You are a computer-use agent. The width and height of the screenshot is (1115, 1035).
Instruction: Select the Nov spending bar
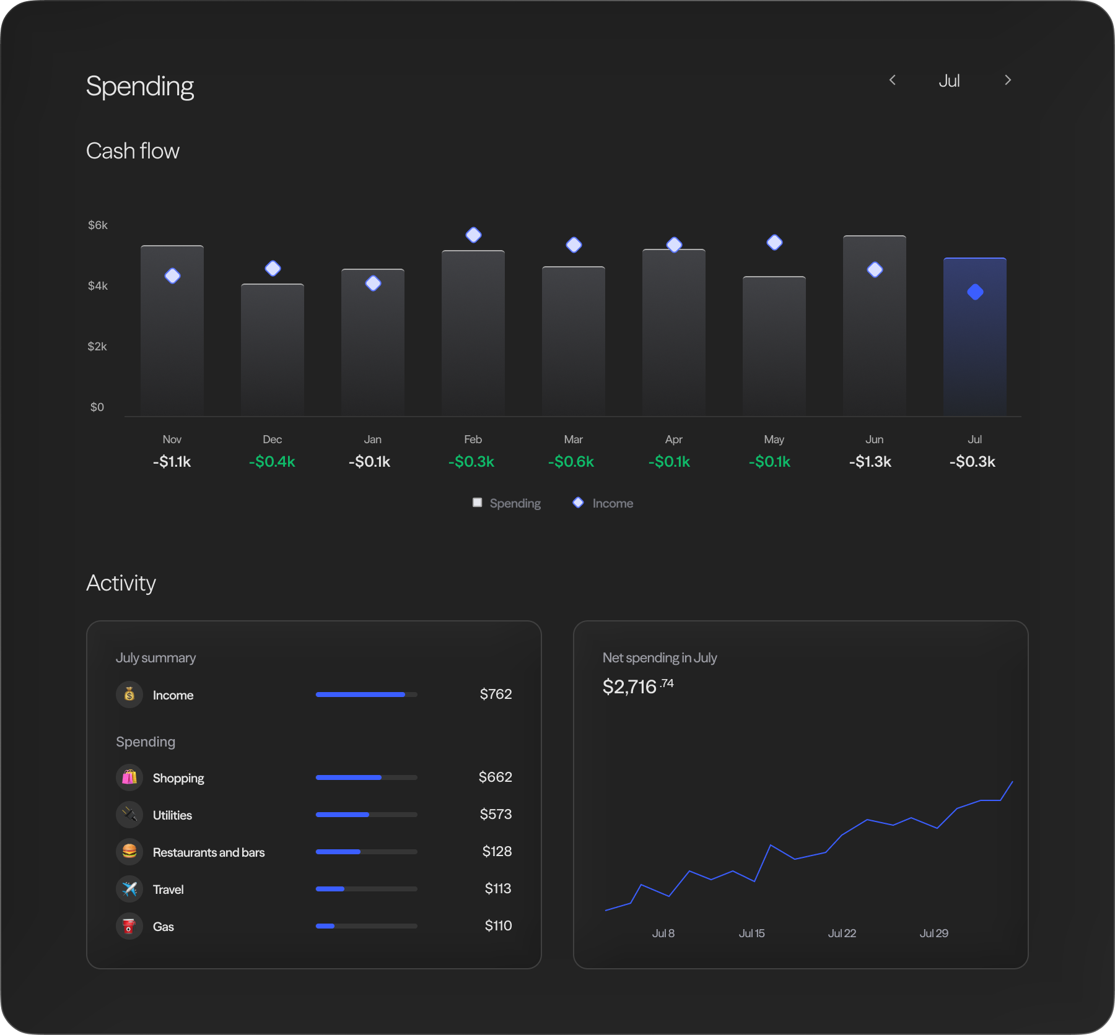point(172,347)
